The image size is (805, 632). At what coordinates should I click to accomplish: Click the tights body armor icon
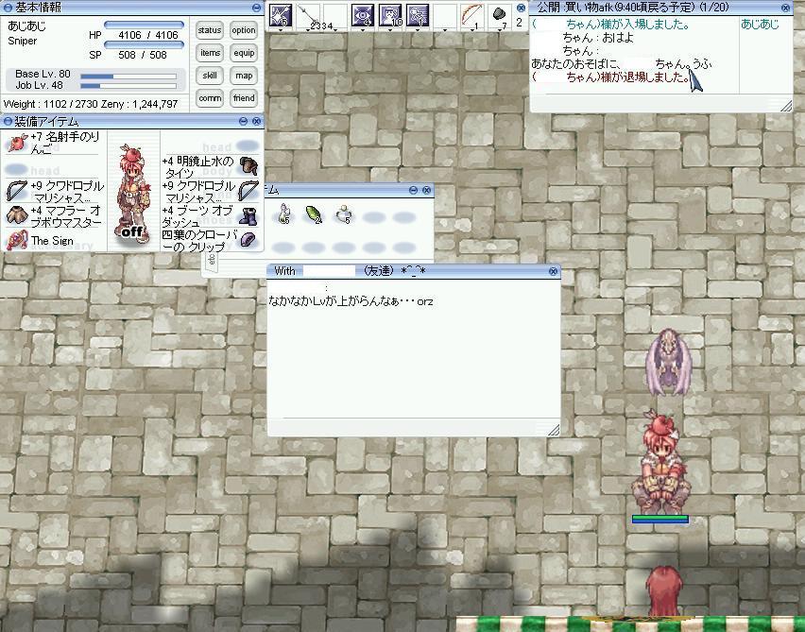click(249, 166)
